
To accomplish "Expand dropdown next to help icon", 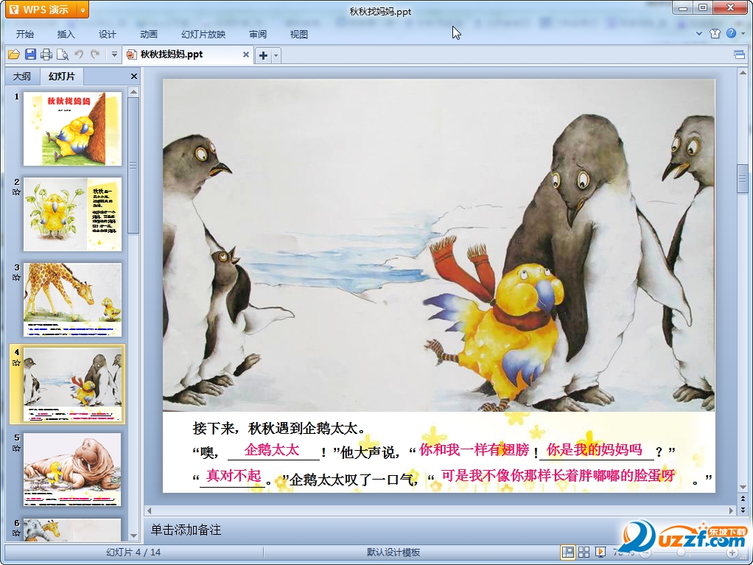I will point(743,34).
